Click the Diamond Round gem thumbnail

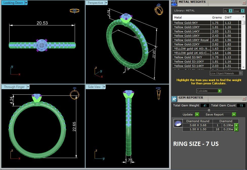click(x=177, y=123)
